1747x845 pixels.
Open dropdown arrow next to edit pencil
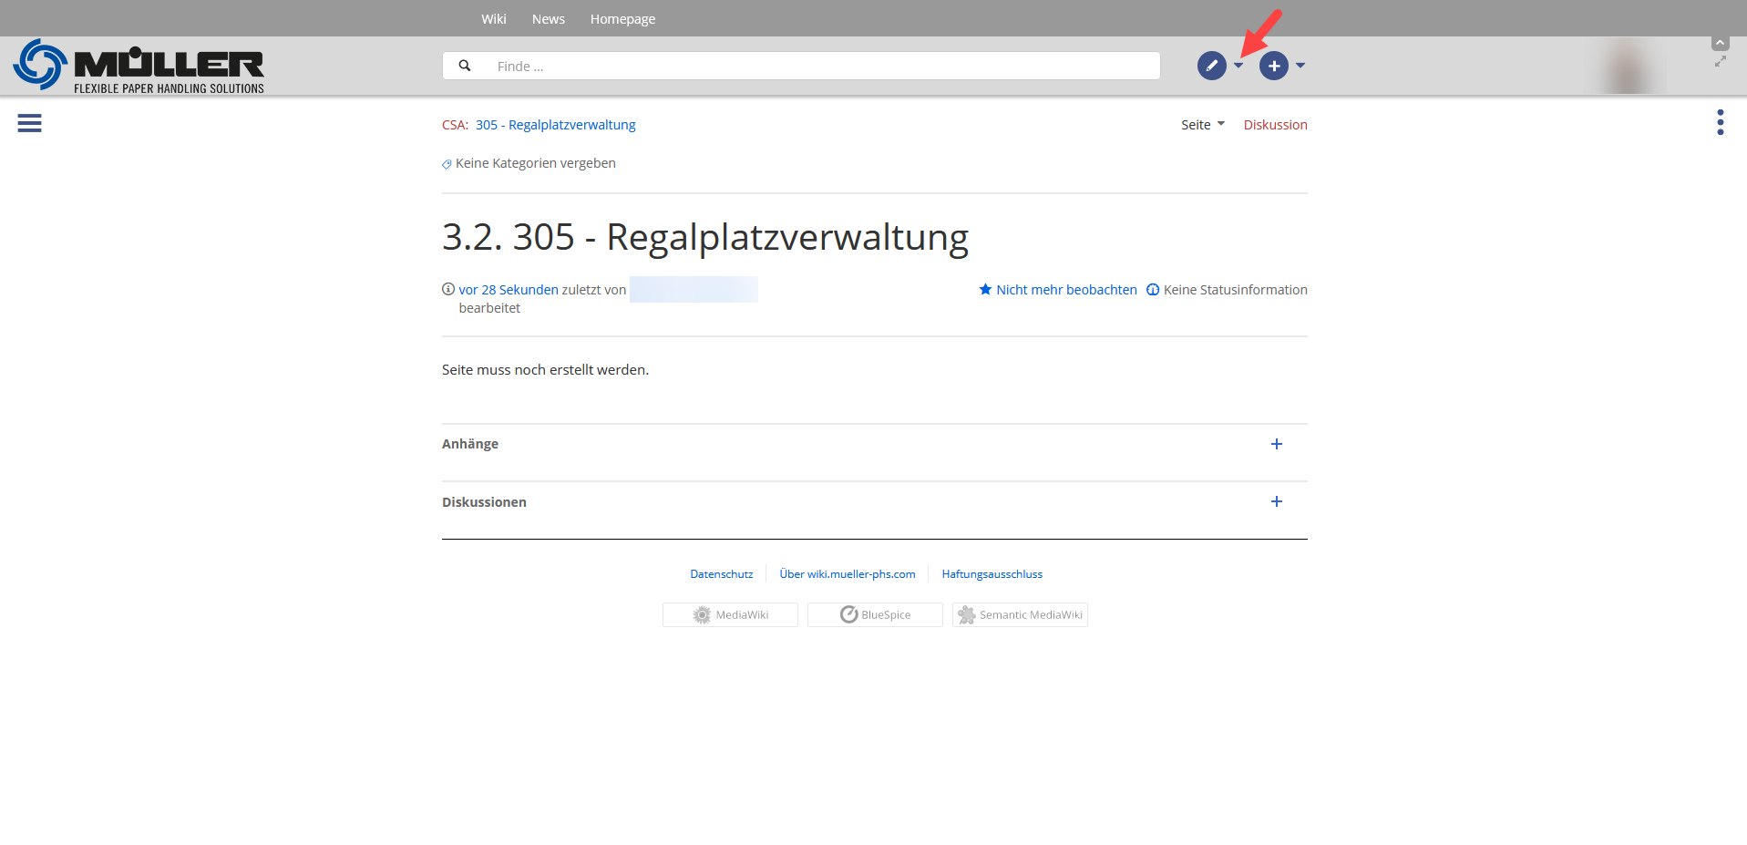tap(1238, 66)
